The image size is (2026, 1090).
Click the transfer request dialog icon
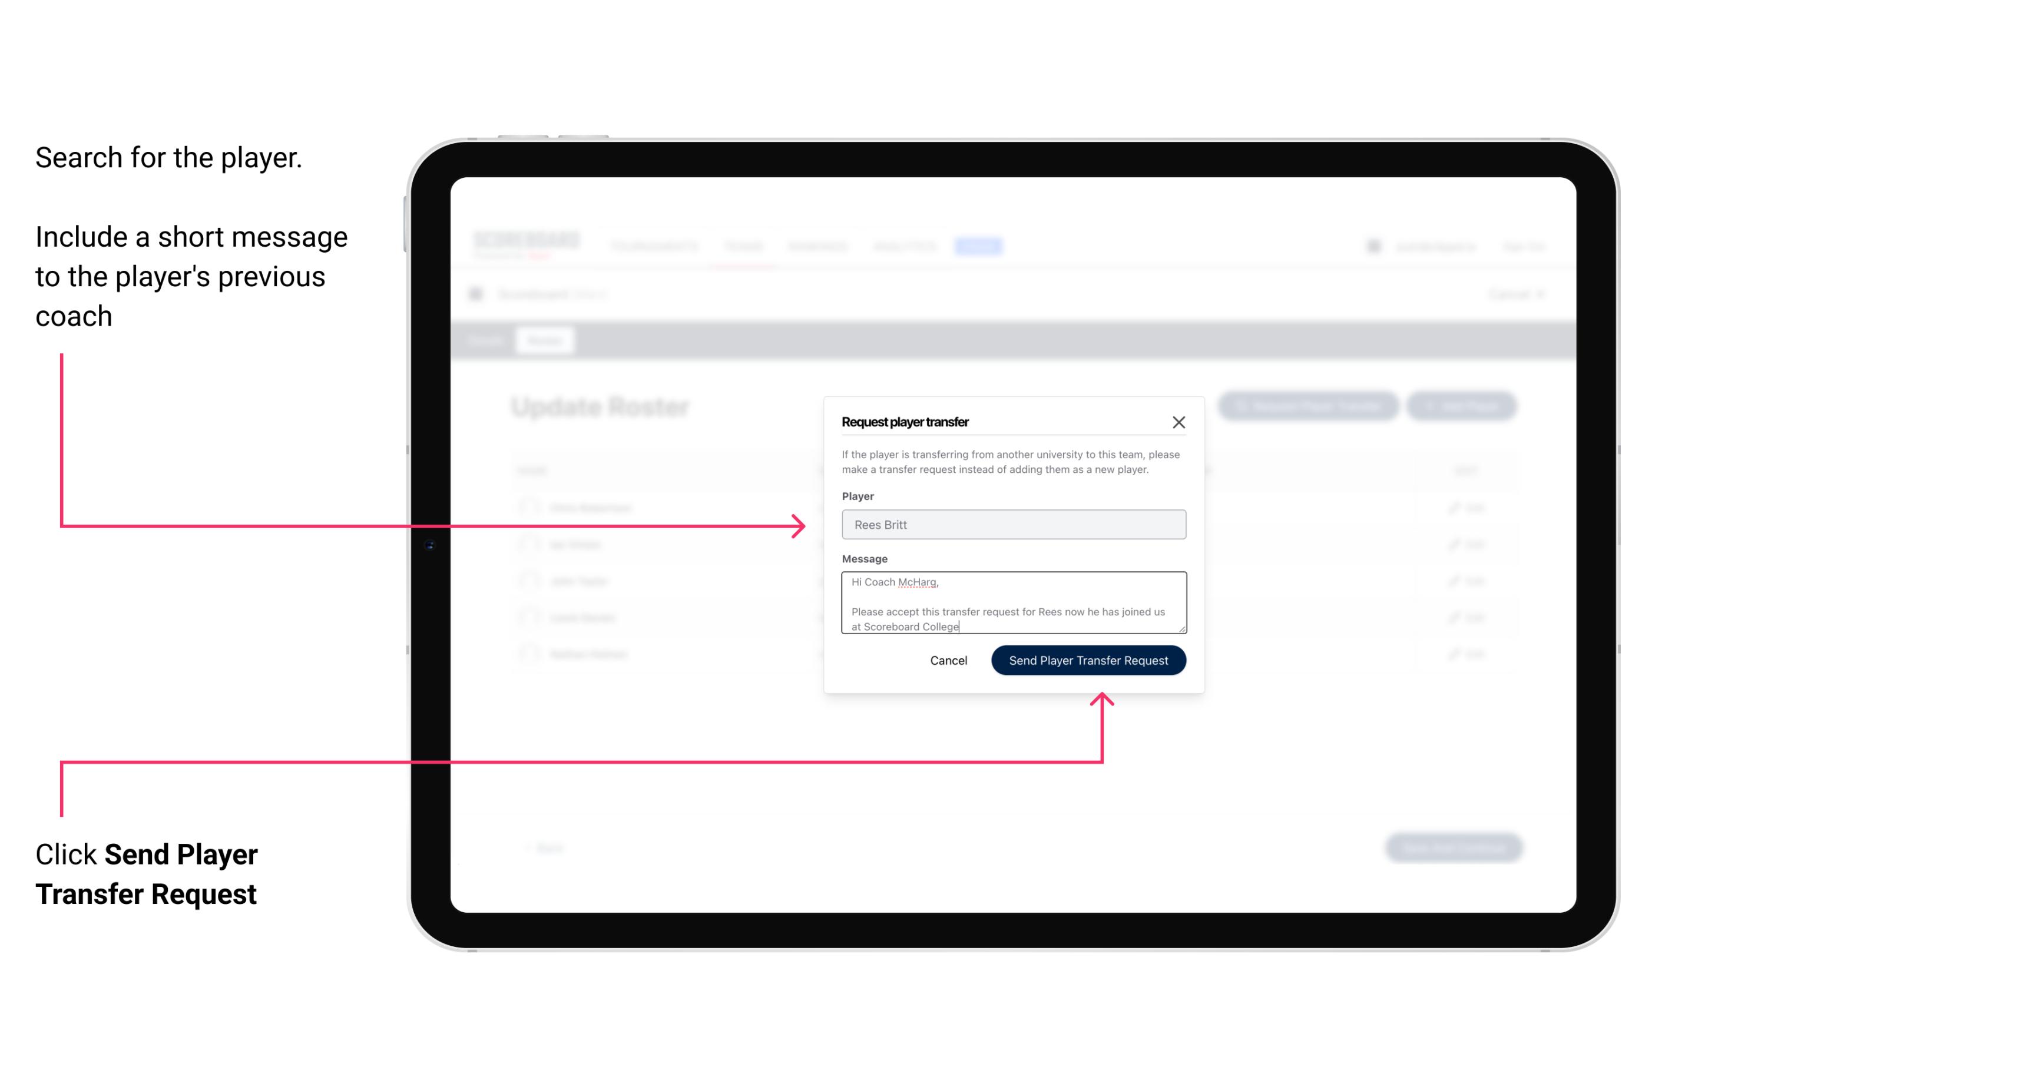tap(1179, 422)
